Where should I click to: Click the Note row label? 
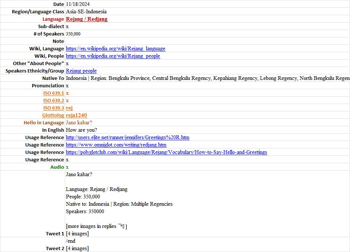(58, 41)
